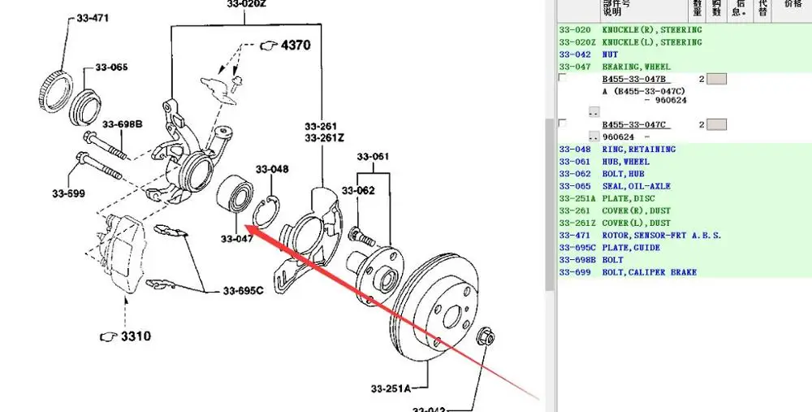812x412 pixels.
Task: Click diagram callout label 33-699
Action: coord(68,194)
